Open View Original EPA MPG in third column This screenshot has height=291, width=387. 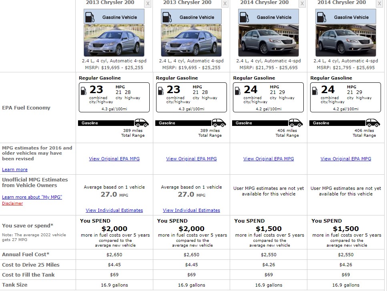coord(269,159)
